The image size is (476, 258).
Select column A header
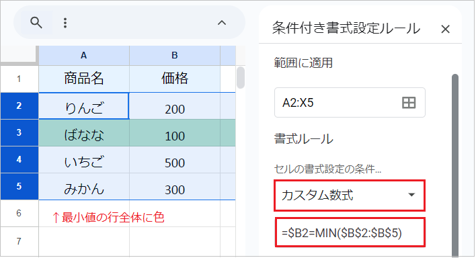tap(84, 56)
